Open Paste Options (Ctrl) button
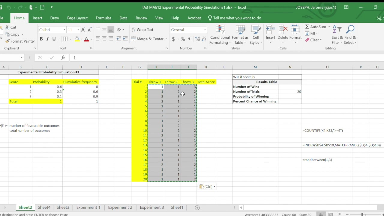Viewport: 384px width, 216px height. (207, 187)
